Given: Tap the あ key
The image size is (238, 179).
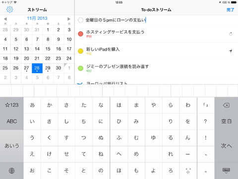Looking at the screenshot, I should point(32,105).
